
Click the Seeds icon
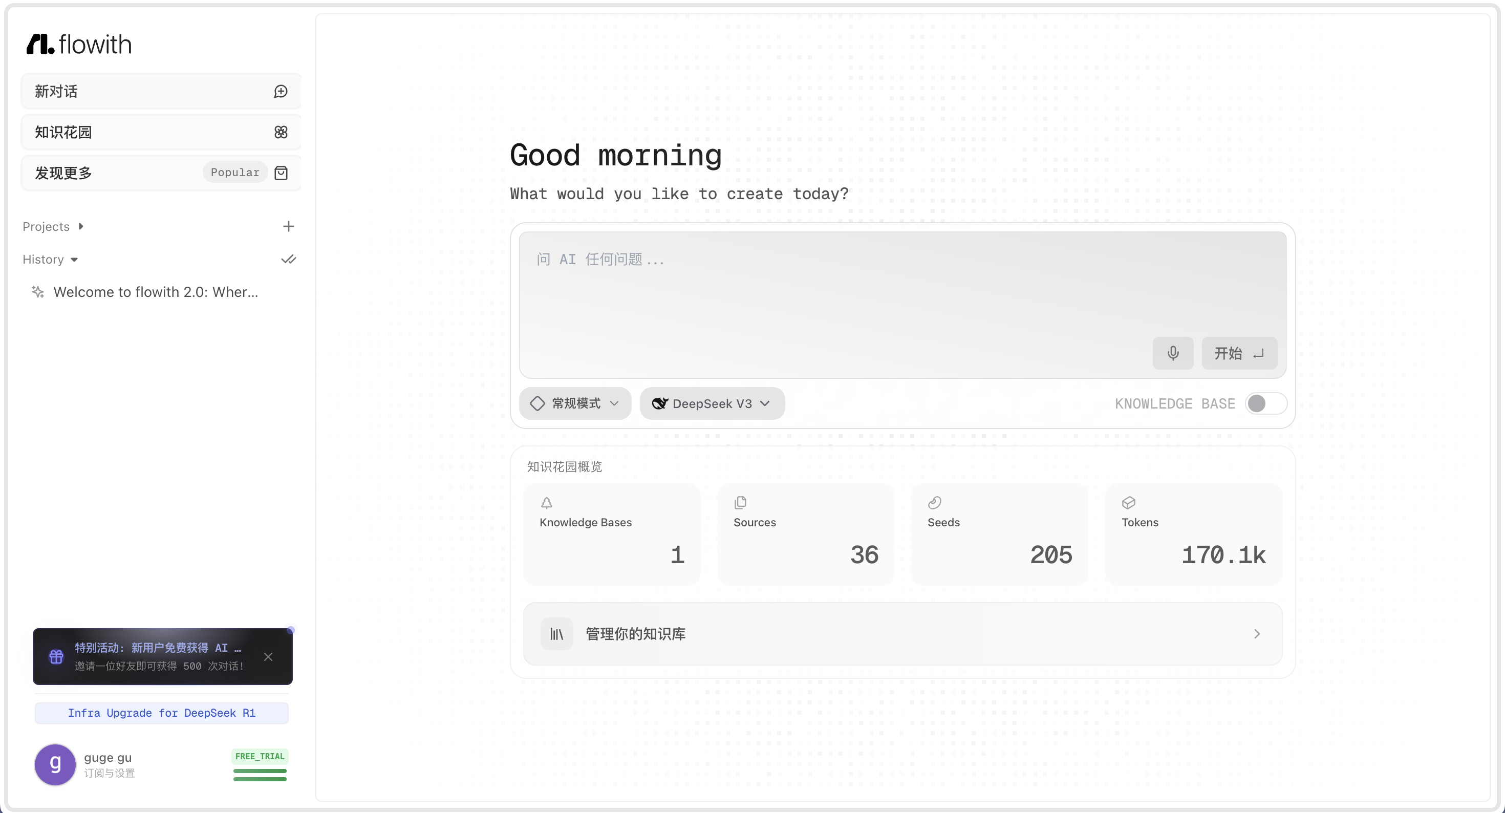(x=935, y=503)
